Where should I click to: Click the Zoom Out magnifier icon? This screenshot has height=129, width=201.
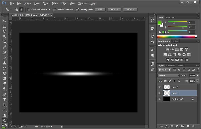pyautogui.click(x=21, y=10)
